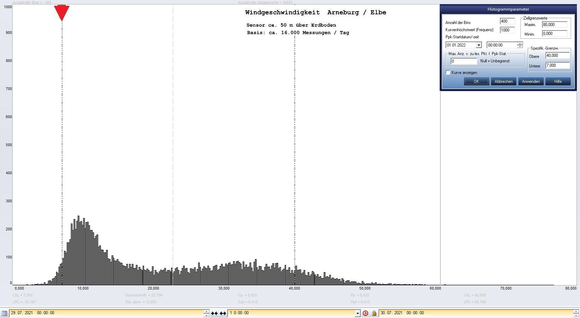
Task: Open the Ppk-Startdatum date dropdown
Action: point(479,45)
